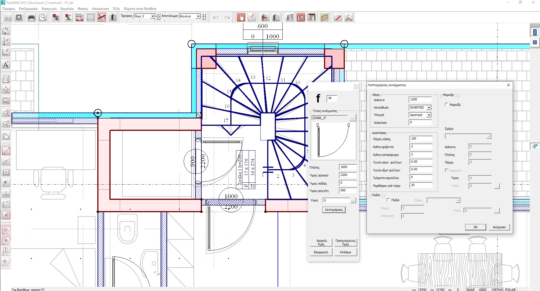Open the Εργαλεία menu

click(67, 9)
